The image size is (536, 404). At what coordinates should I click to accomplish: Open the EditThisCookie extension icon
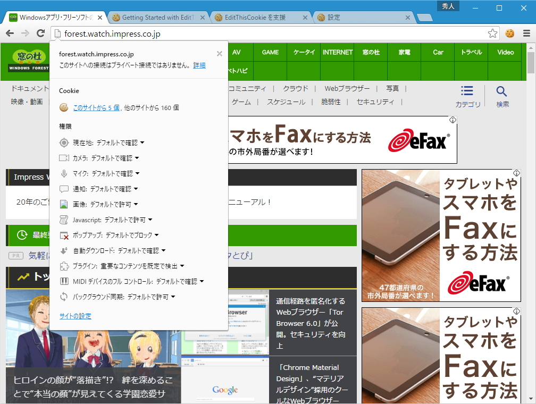point(509,33)
